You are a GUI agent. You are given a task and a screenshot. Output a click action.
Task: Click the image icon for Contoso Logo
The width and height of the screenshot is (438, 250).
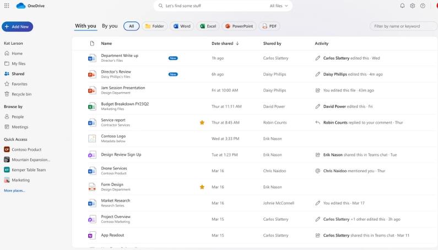(x=92, y=139)
